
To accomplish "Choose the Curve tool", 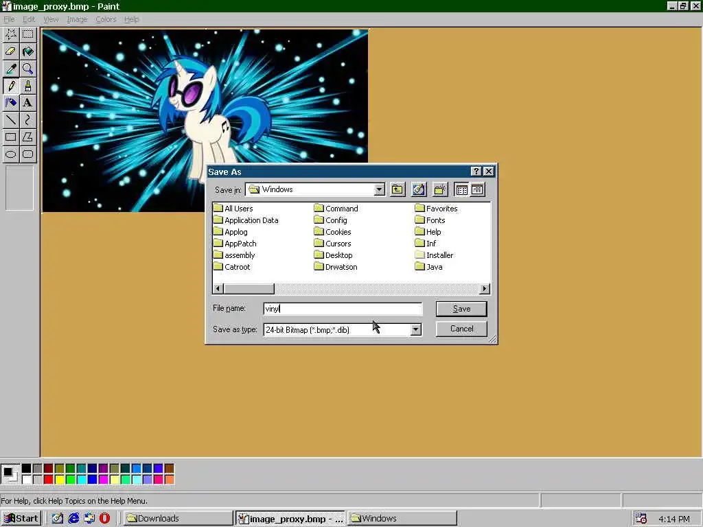I will coord(27,119).
